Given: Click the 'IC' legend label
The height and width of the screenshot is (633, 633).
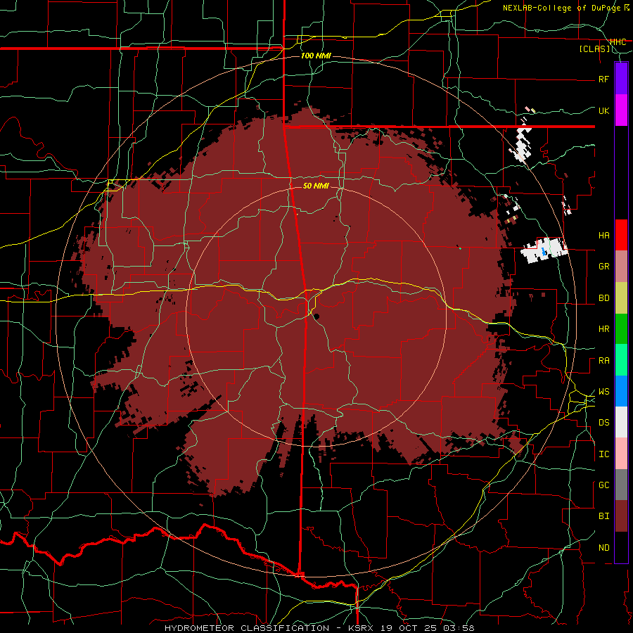Looking at the screenshot, I should pyautogui.click(x=604, y=454).
